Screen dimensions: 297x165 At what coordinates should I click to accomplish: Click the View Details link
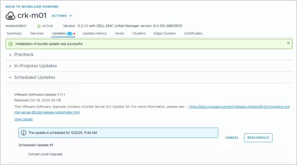[x=23, y=119]
